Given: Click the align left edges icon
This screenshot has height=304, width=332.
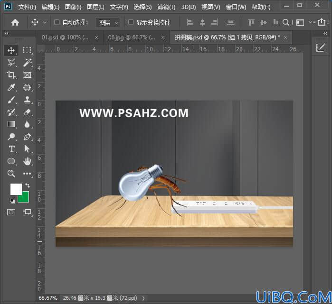Looking at the screenshot, I should click(x=190, y=22).
